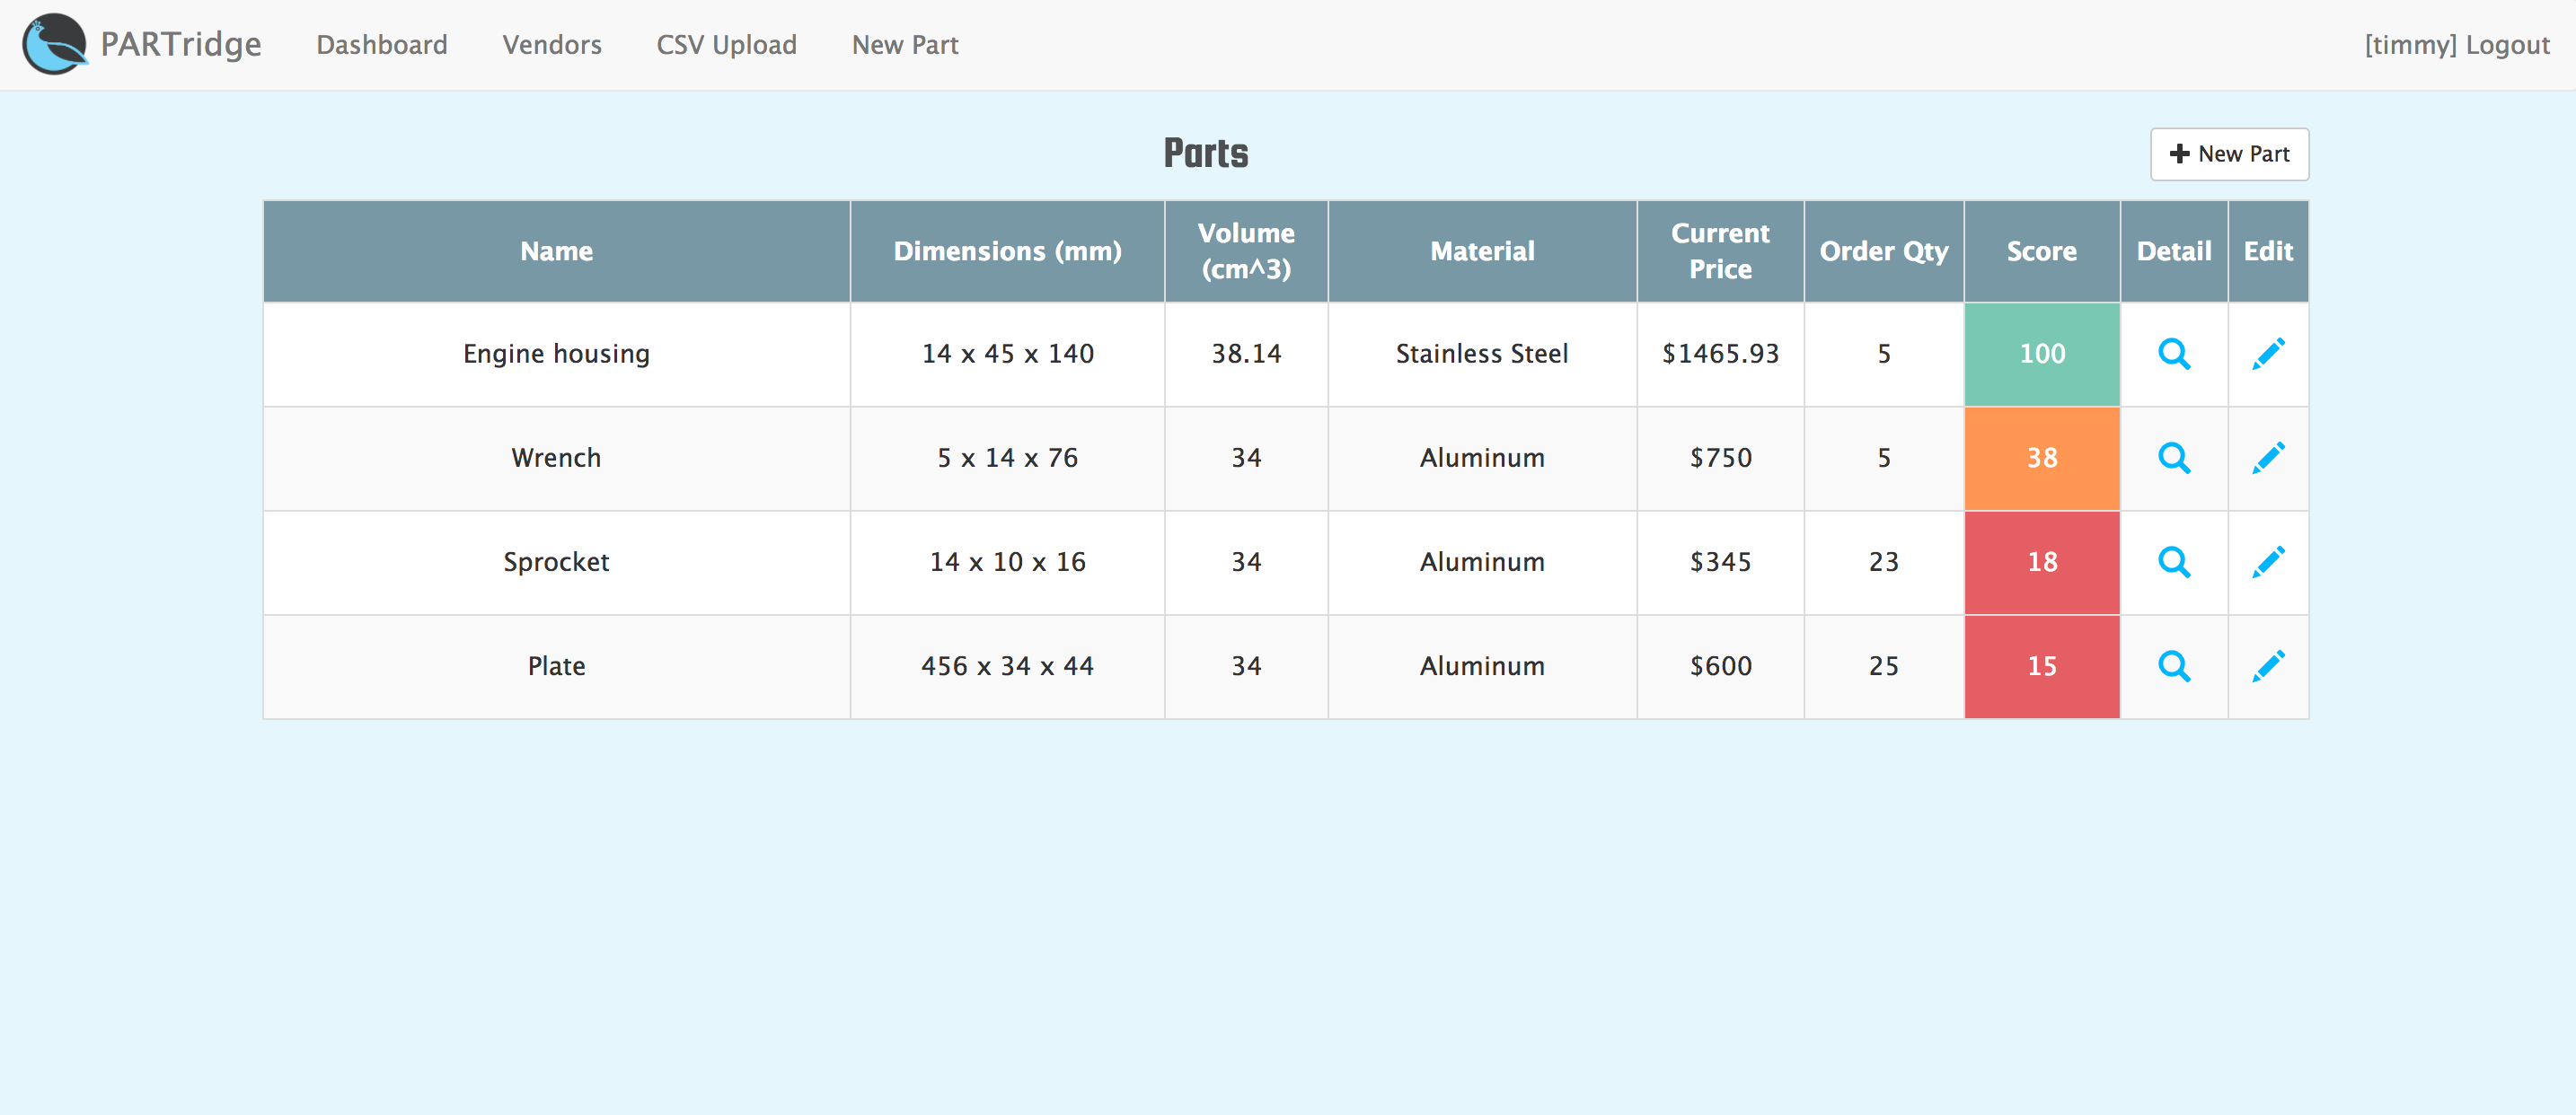
Task: Select New Part from the navigation bar
Action: 904,44
